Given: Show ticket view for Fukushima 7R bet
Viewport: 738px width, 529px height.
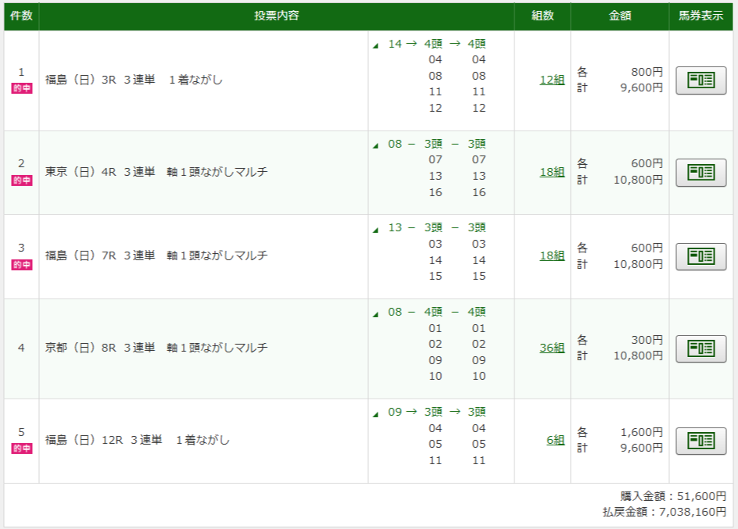Looking at the screenshot, I should pyautogui.click(x=700, y=256).
